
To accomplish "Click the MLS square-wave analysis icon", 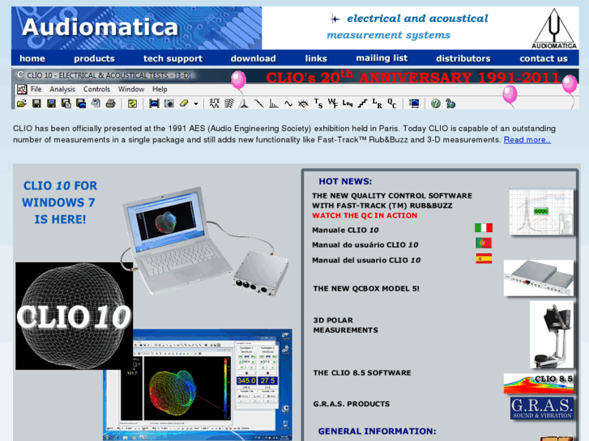I will tap(215, 104).
